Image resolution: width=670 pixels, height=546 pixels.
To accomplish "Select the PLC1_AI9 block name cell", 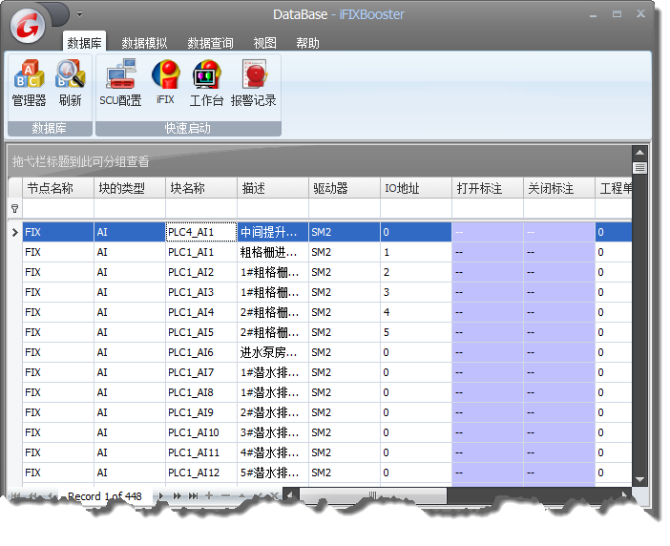I will (x=201, y=412).
